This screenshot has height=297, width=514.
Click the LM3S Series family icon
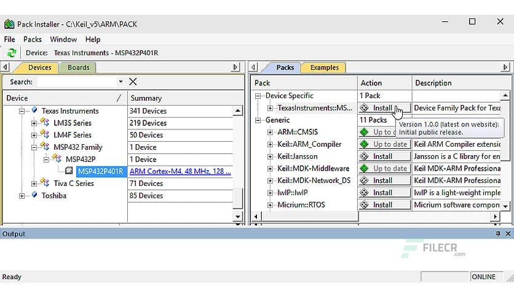tap(45, 123)
